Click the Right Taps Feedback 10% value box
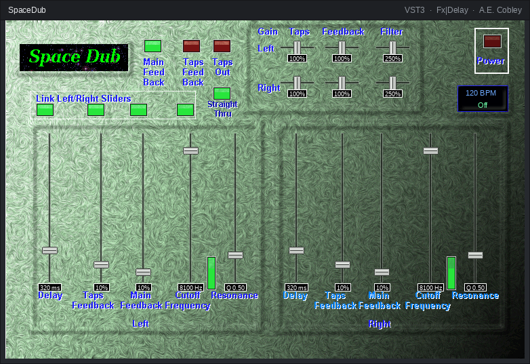Viewport: 530px width, 364px height. coord(343,287)
